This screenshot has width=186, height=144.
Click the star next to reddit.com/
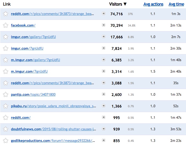[x=6, y=117]
